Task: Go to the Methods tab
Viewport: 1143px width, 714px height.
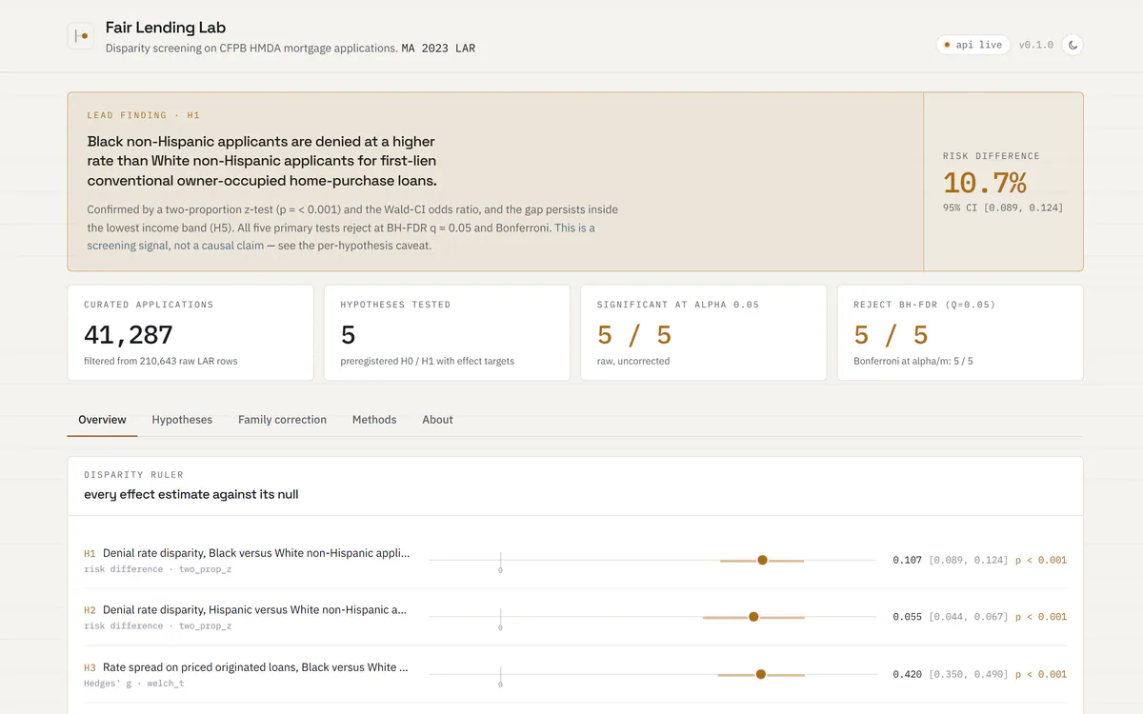Action: click(374, 420)
